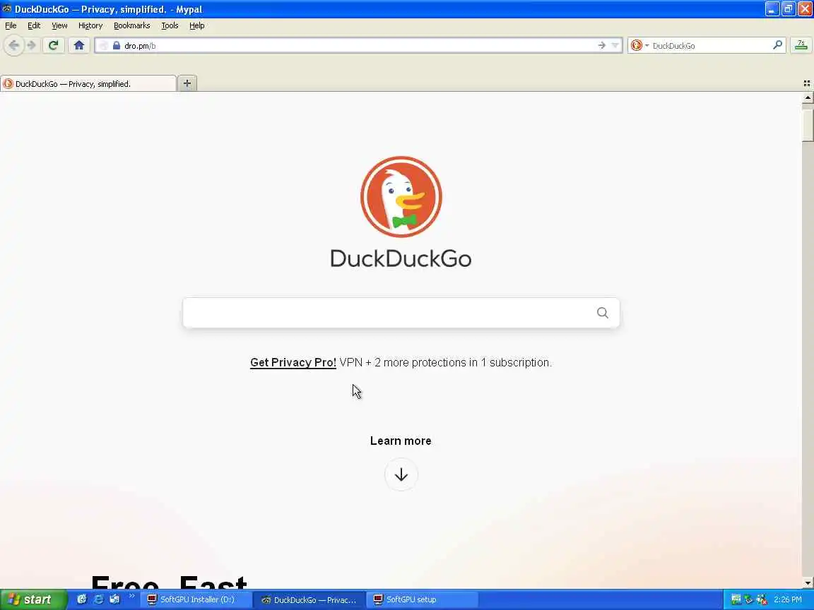Expand Quick Launch overflow chevron

click(132, 596)
